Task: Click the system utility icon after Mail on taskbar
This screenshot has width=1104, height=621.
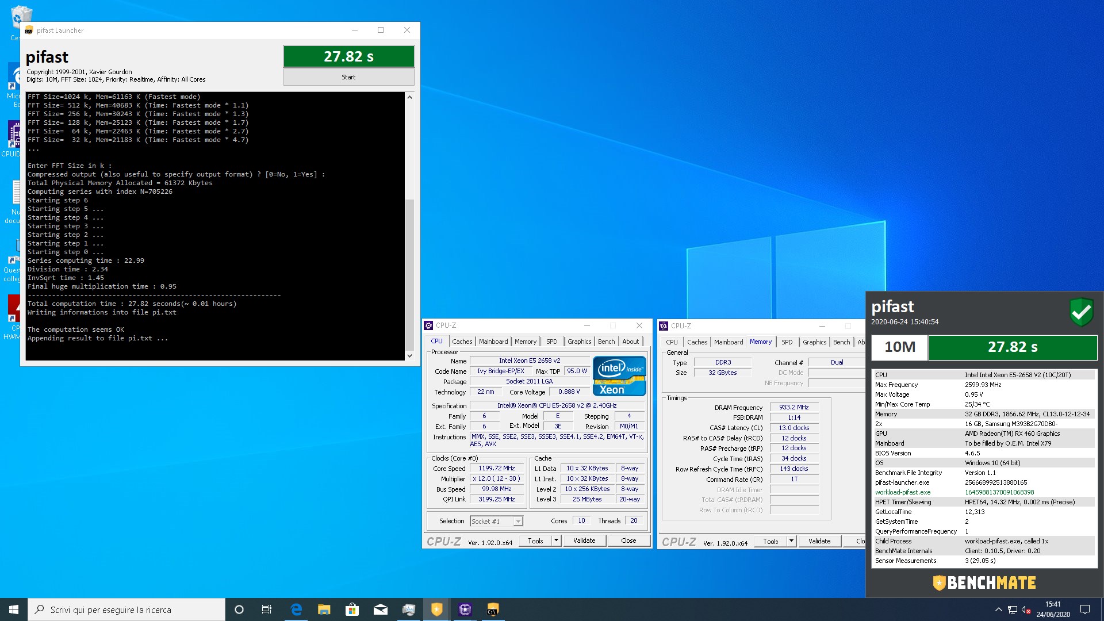Action: coord(409,609)
